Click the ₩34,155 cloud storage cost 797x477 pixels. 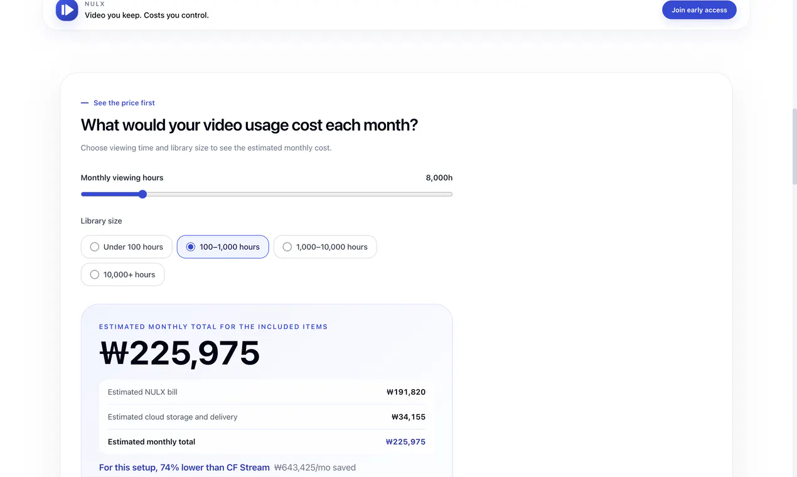[x=409, y=417]
